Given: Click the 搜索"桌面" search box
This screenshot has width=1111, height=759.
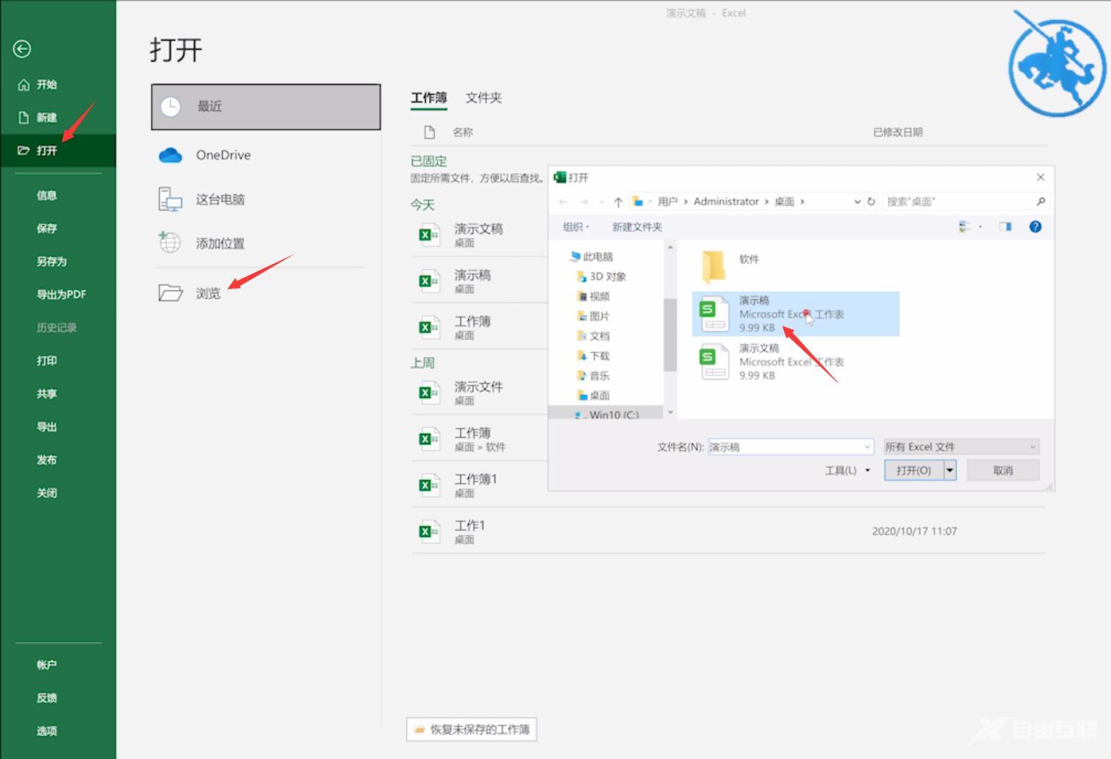Looking at the screenshot, I should (965, 202).
